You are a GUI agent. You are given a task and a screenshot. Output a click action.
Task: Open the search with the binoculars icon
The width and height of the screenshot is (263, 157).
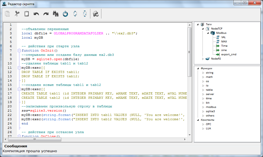pyautogui.click(x=56, y=13)
